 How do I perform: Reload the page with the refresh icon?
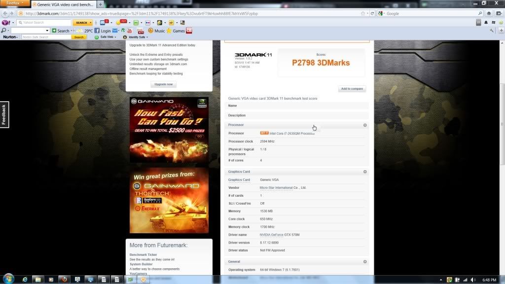(372, 13)
